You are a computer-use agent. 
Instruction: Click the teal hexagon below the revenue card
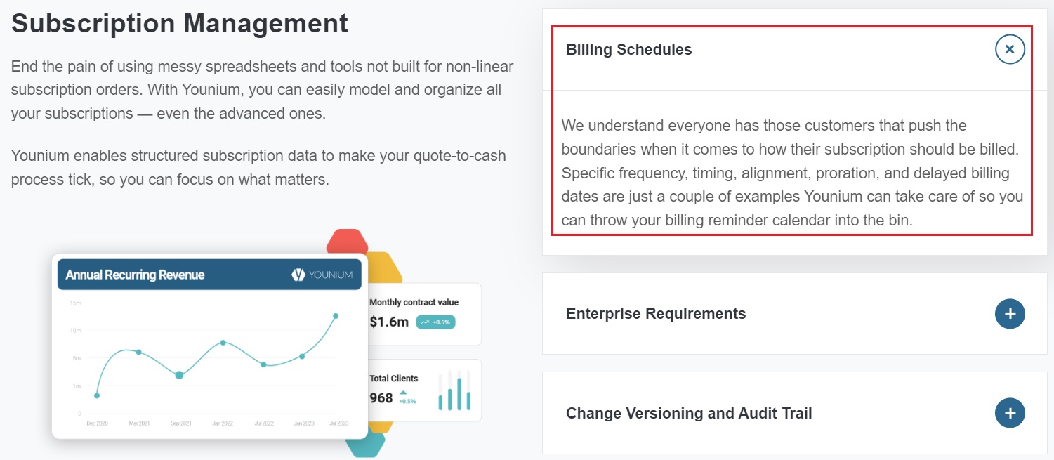tap(366, 445)
